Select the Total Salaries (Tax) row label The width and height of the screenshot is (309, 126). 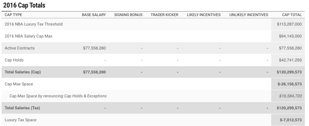point(22,108)
